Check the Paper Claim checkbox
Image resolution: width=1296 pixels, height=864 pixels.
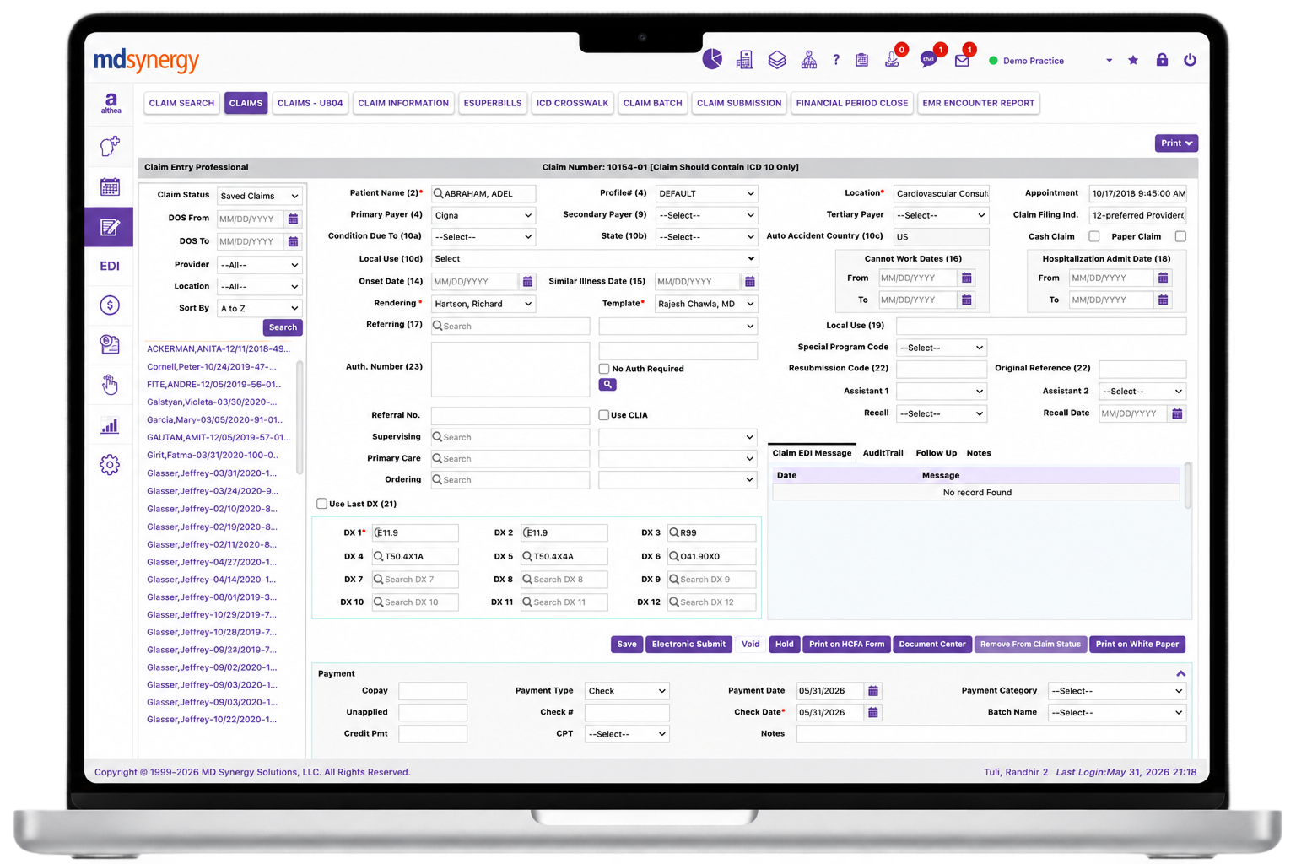click(x=1180, y=237)
